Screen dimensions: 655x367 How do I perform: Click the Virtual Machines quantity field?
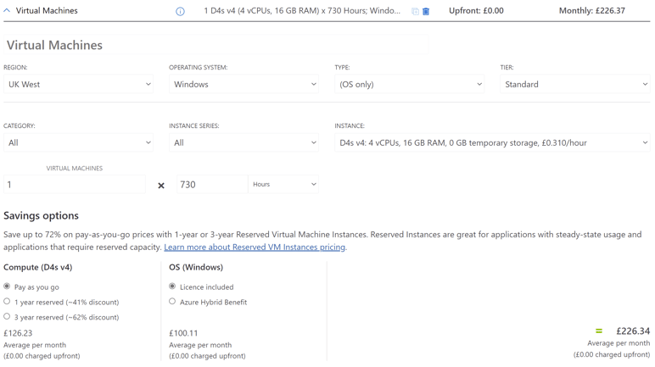click(x=75, y=185)
